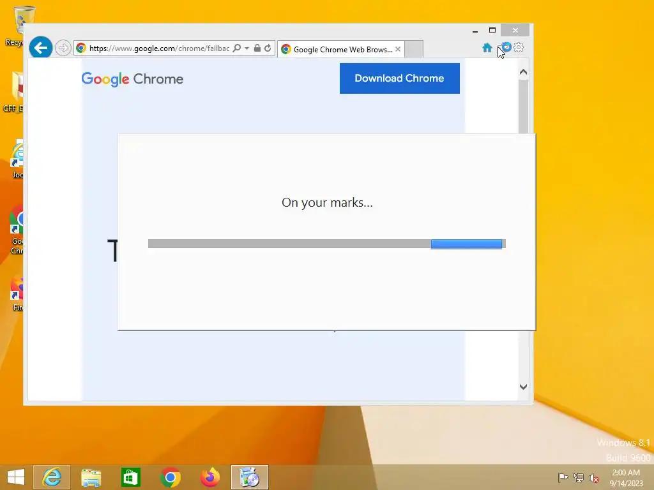
Task: Click the installer progress bar
Action: [x=326, y=244]
